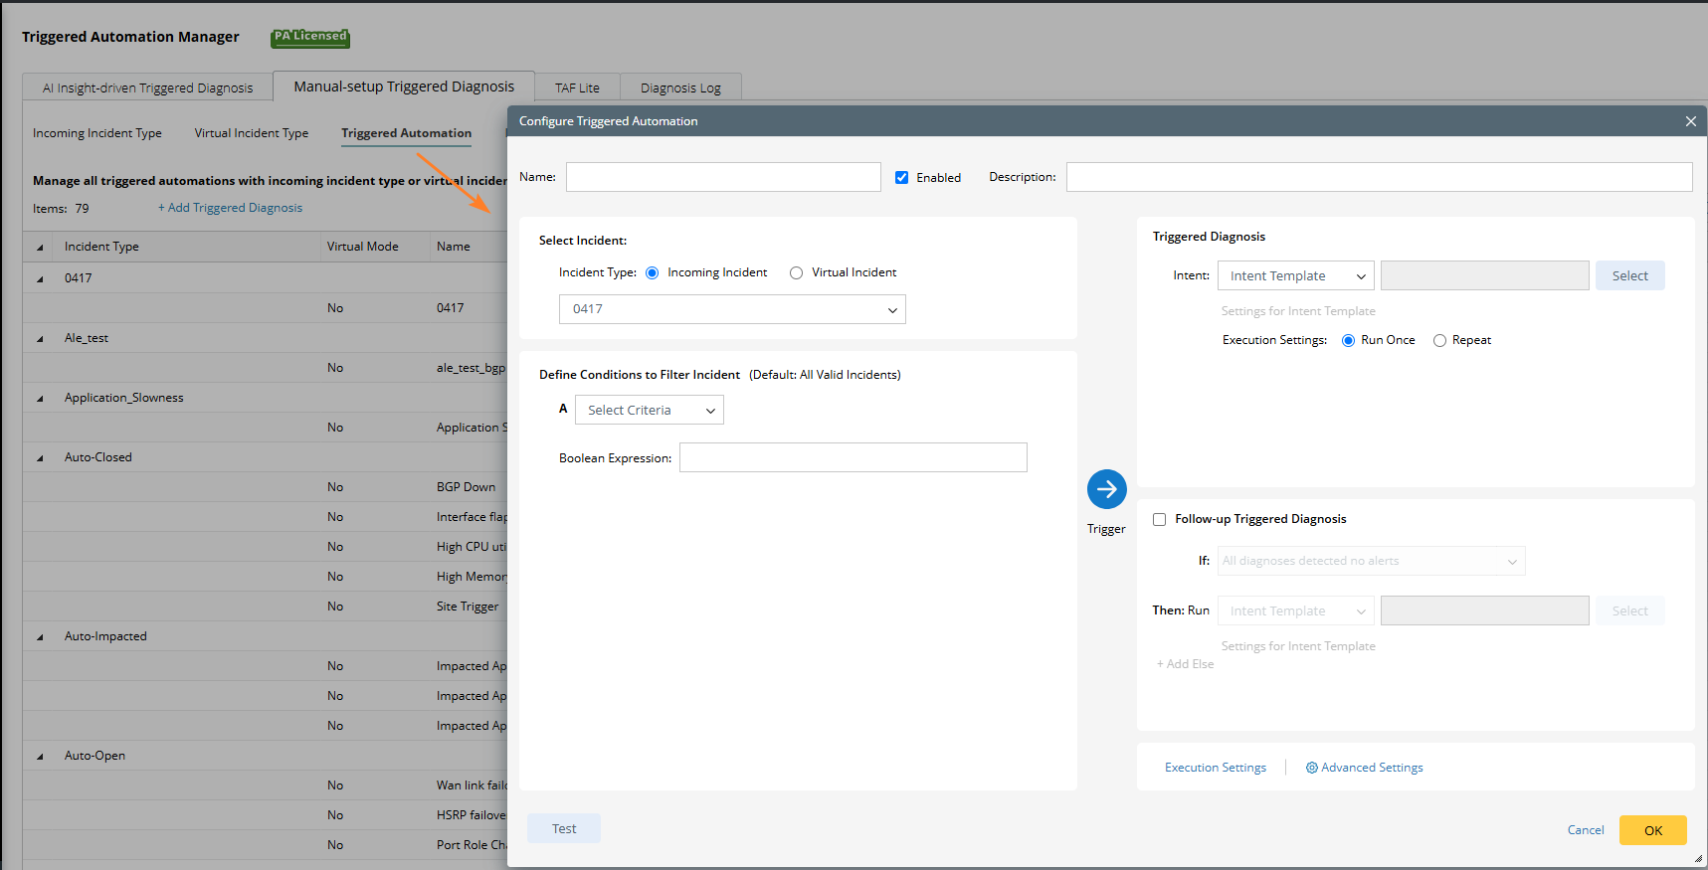Switch to the TAF Lite tab
This screenshot has height=870, width=1708.
point(577,88)
